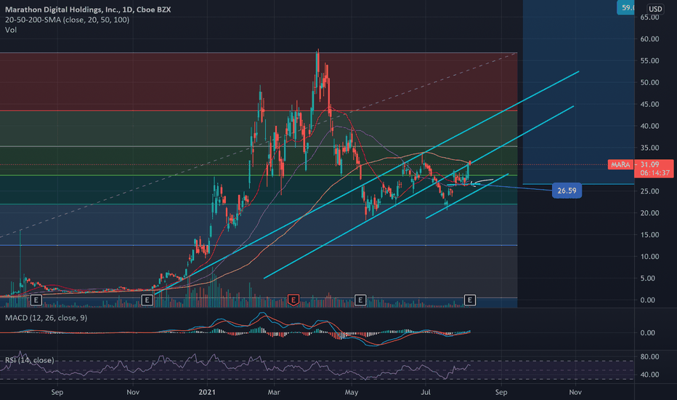Image resolution: width=677 pixels, height=400 pixels.
Task: Click the 06:14:37 countdown timer
Action: click(655, 172)
